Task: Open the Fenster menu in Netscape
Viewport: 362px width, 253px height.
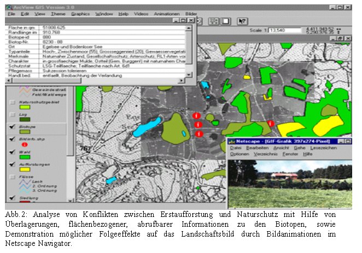Action: (x=290, y=154)
